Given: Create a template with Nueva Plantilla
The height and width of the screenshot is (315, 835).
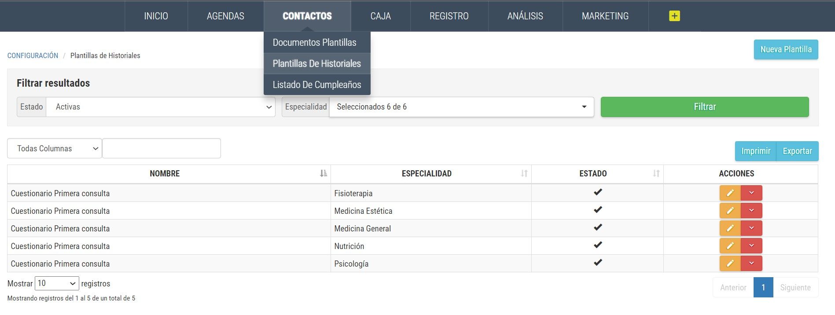Looking at the screenshot, I should coord(786,49).
